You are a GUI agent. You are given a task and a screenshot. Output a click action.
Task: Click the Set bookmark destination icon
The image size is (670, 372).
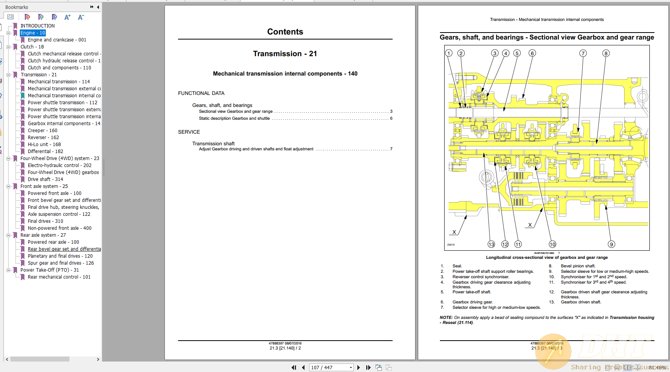tap(55, 17)
